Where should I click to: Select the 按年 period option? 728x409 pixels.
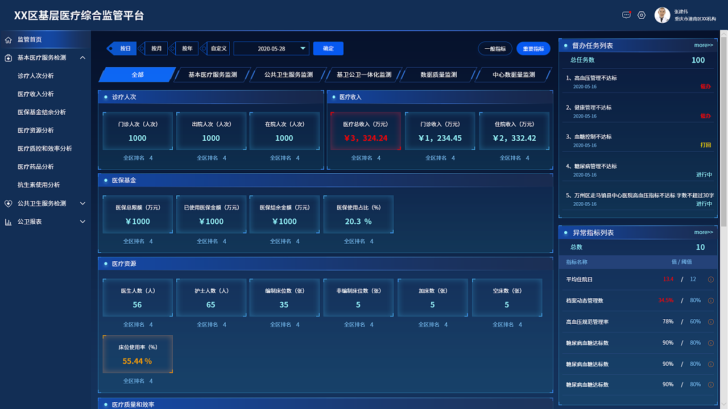click(184, 49)
